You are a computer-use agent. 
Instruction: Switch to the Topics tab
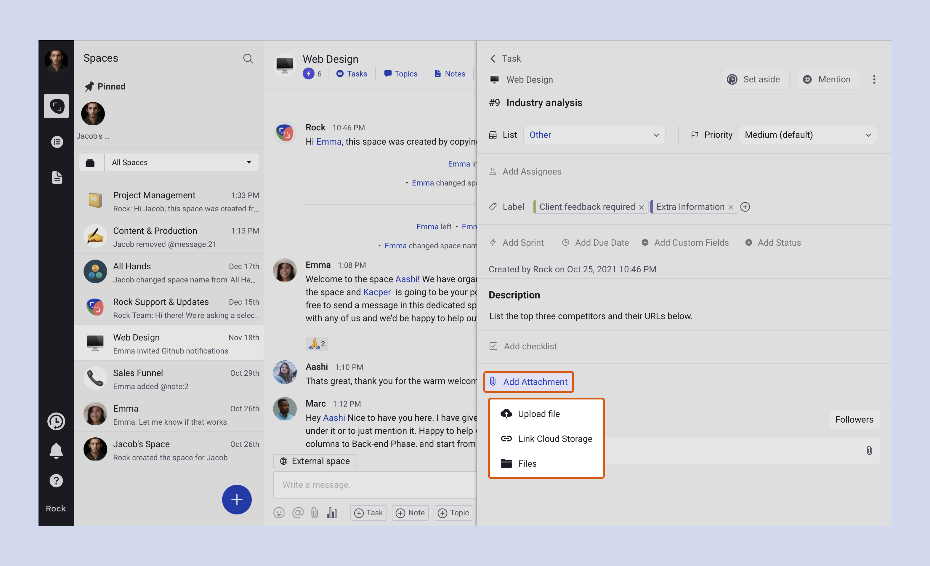(x=401, y=73)
